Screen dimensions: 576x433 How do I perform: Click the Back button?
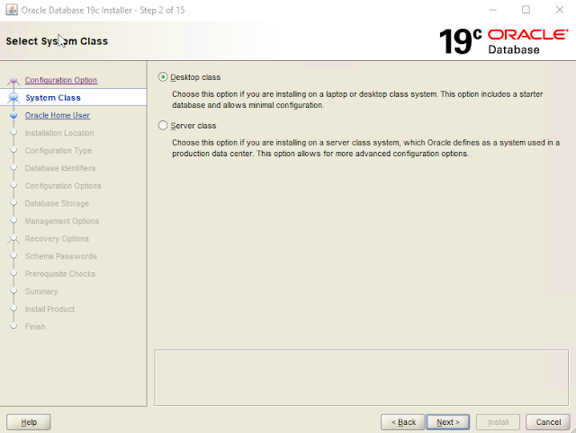tap(403, 422)
